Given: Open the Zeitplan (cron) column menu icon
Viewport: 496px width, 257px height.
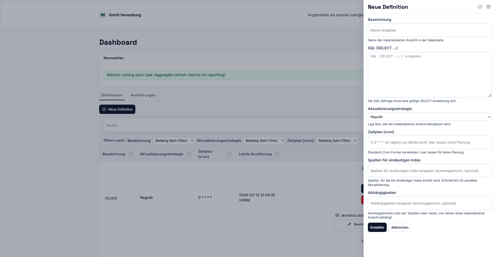Looking at the screenshot, I should click(229, 154).
